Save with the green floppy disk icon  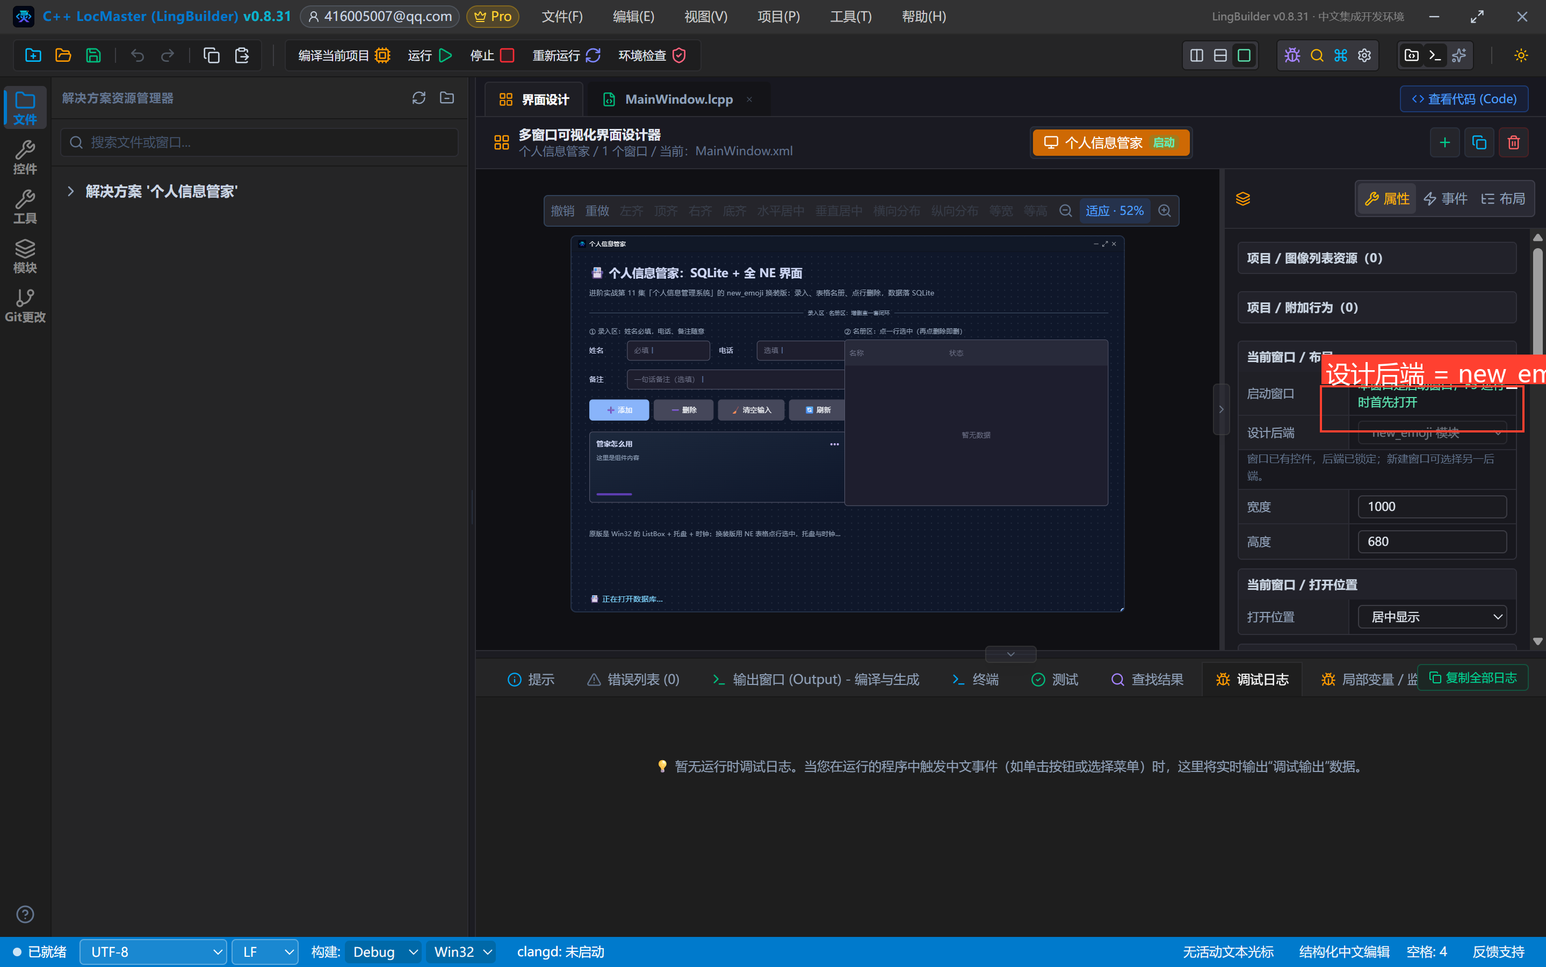pos(93,56)
